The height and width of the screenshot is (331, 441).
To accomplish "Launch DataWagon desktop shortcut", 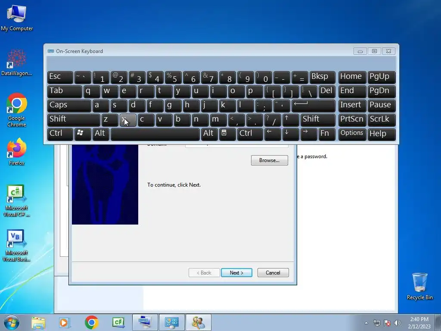I will pos(17,62).
